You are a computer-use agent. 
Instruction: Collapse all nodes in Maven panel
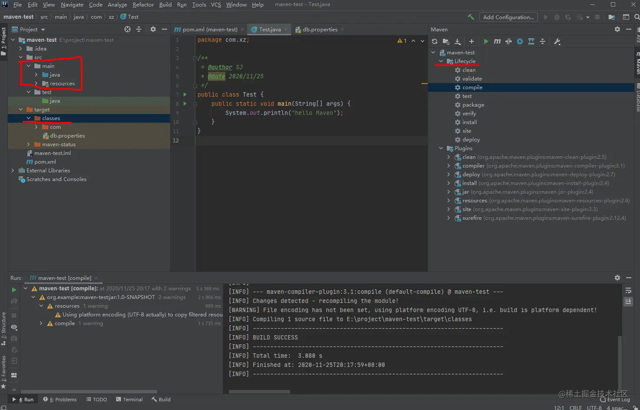point(543,41)
